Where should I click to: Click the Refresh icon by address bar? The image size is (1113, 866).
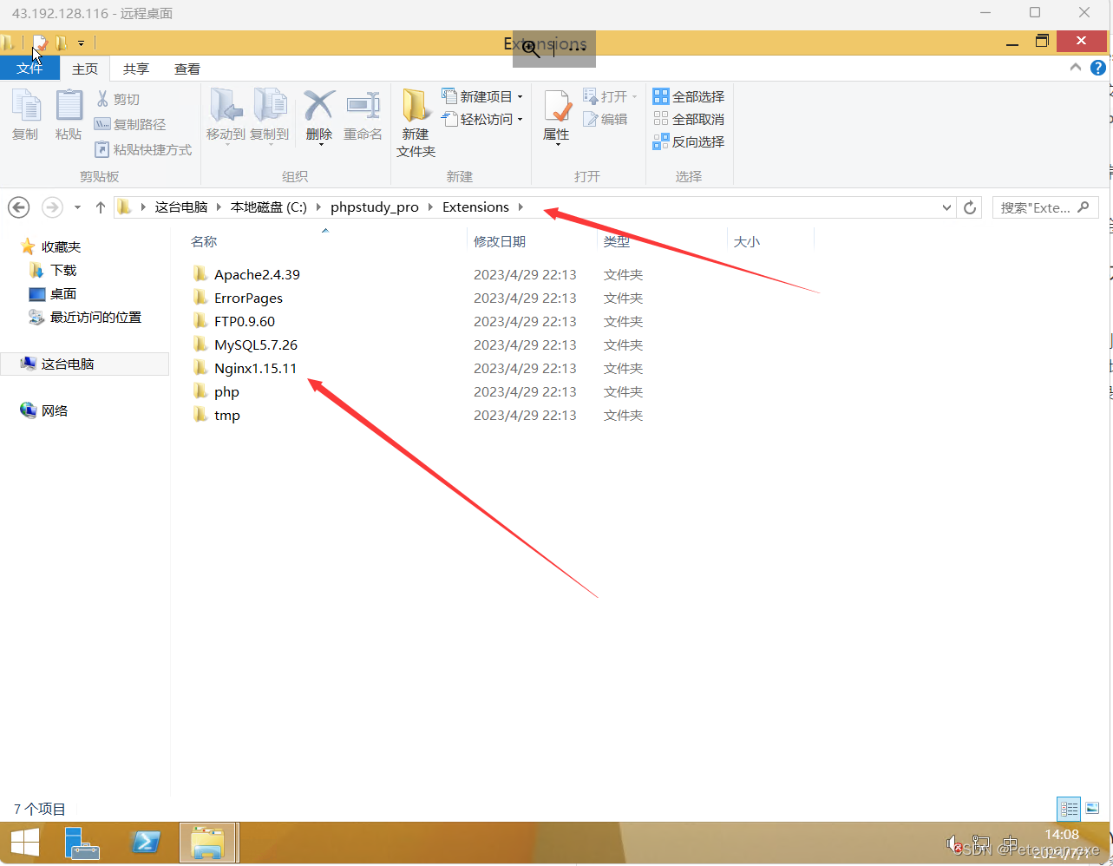970,207
